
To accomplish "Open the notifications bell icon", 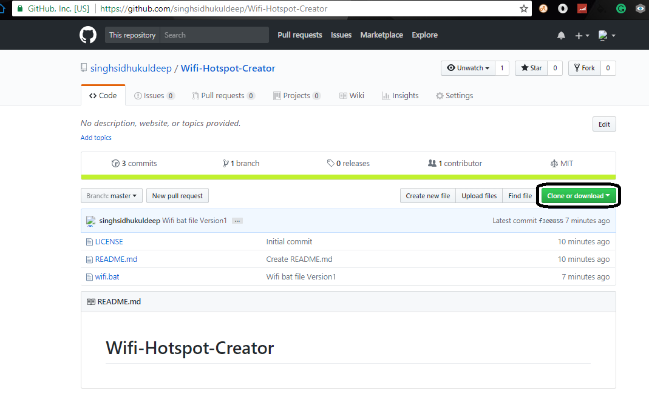I will point(561,36).
